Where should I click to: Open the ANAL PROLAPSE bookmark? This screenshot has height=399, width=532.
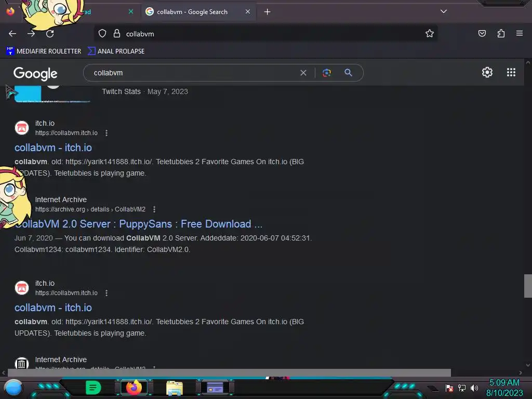116,51
